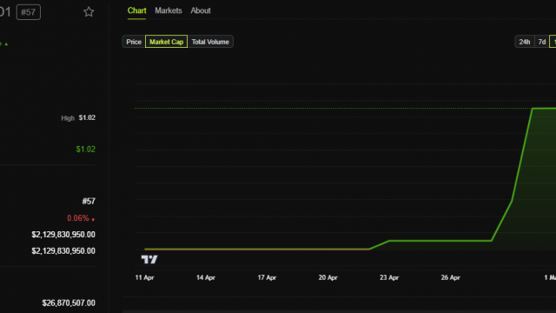Click the 23 Apr date label
Image resolution: width=556 pixels, height=313 pixels.
click(389, 277)
